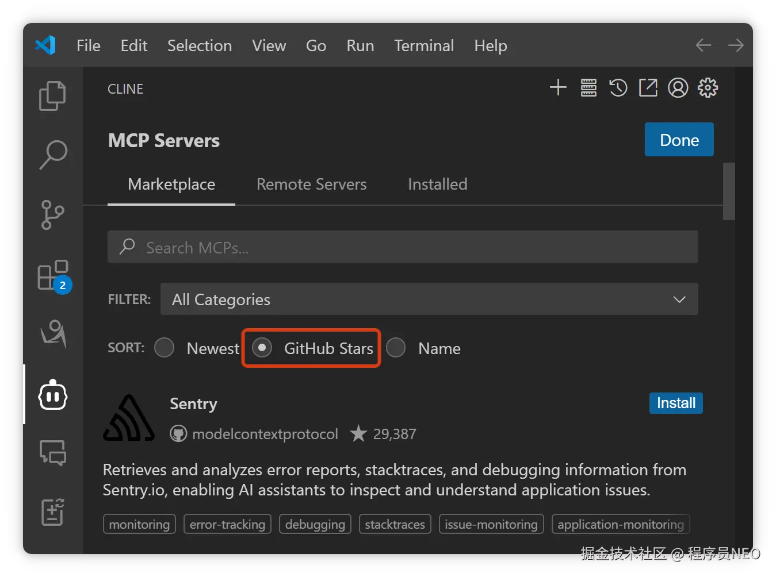776x577 pixels.
Task: Click the Sentry logo thumbnail
Action: click(129, 418)
